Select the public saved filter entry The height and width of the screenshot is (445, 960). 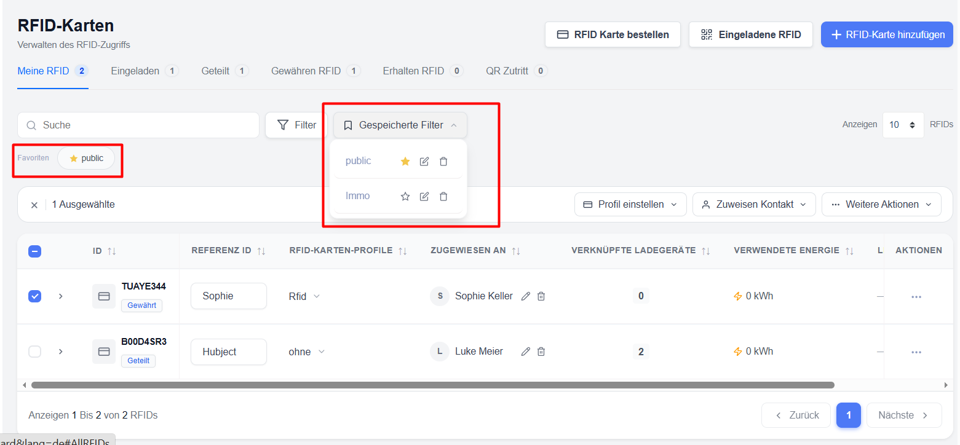point(359,161)
